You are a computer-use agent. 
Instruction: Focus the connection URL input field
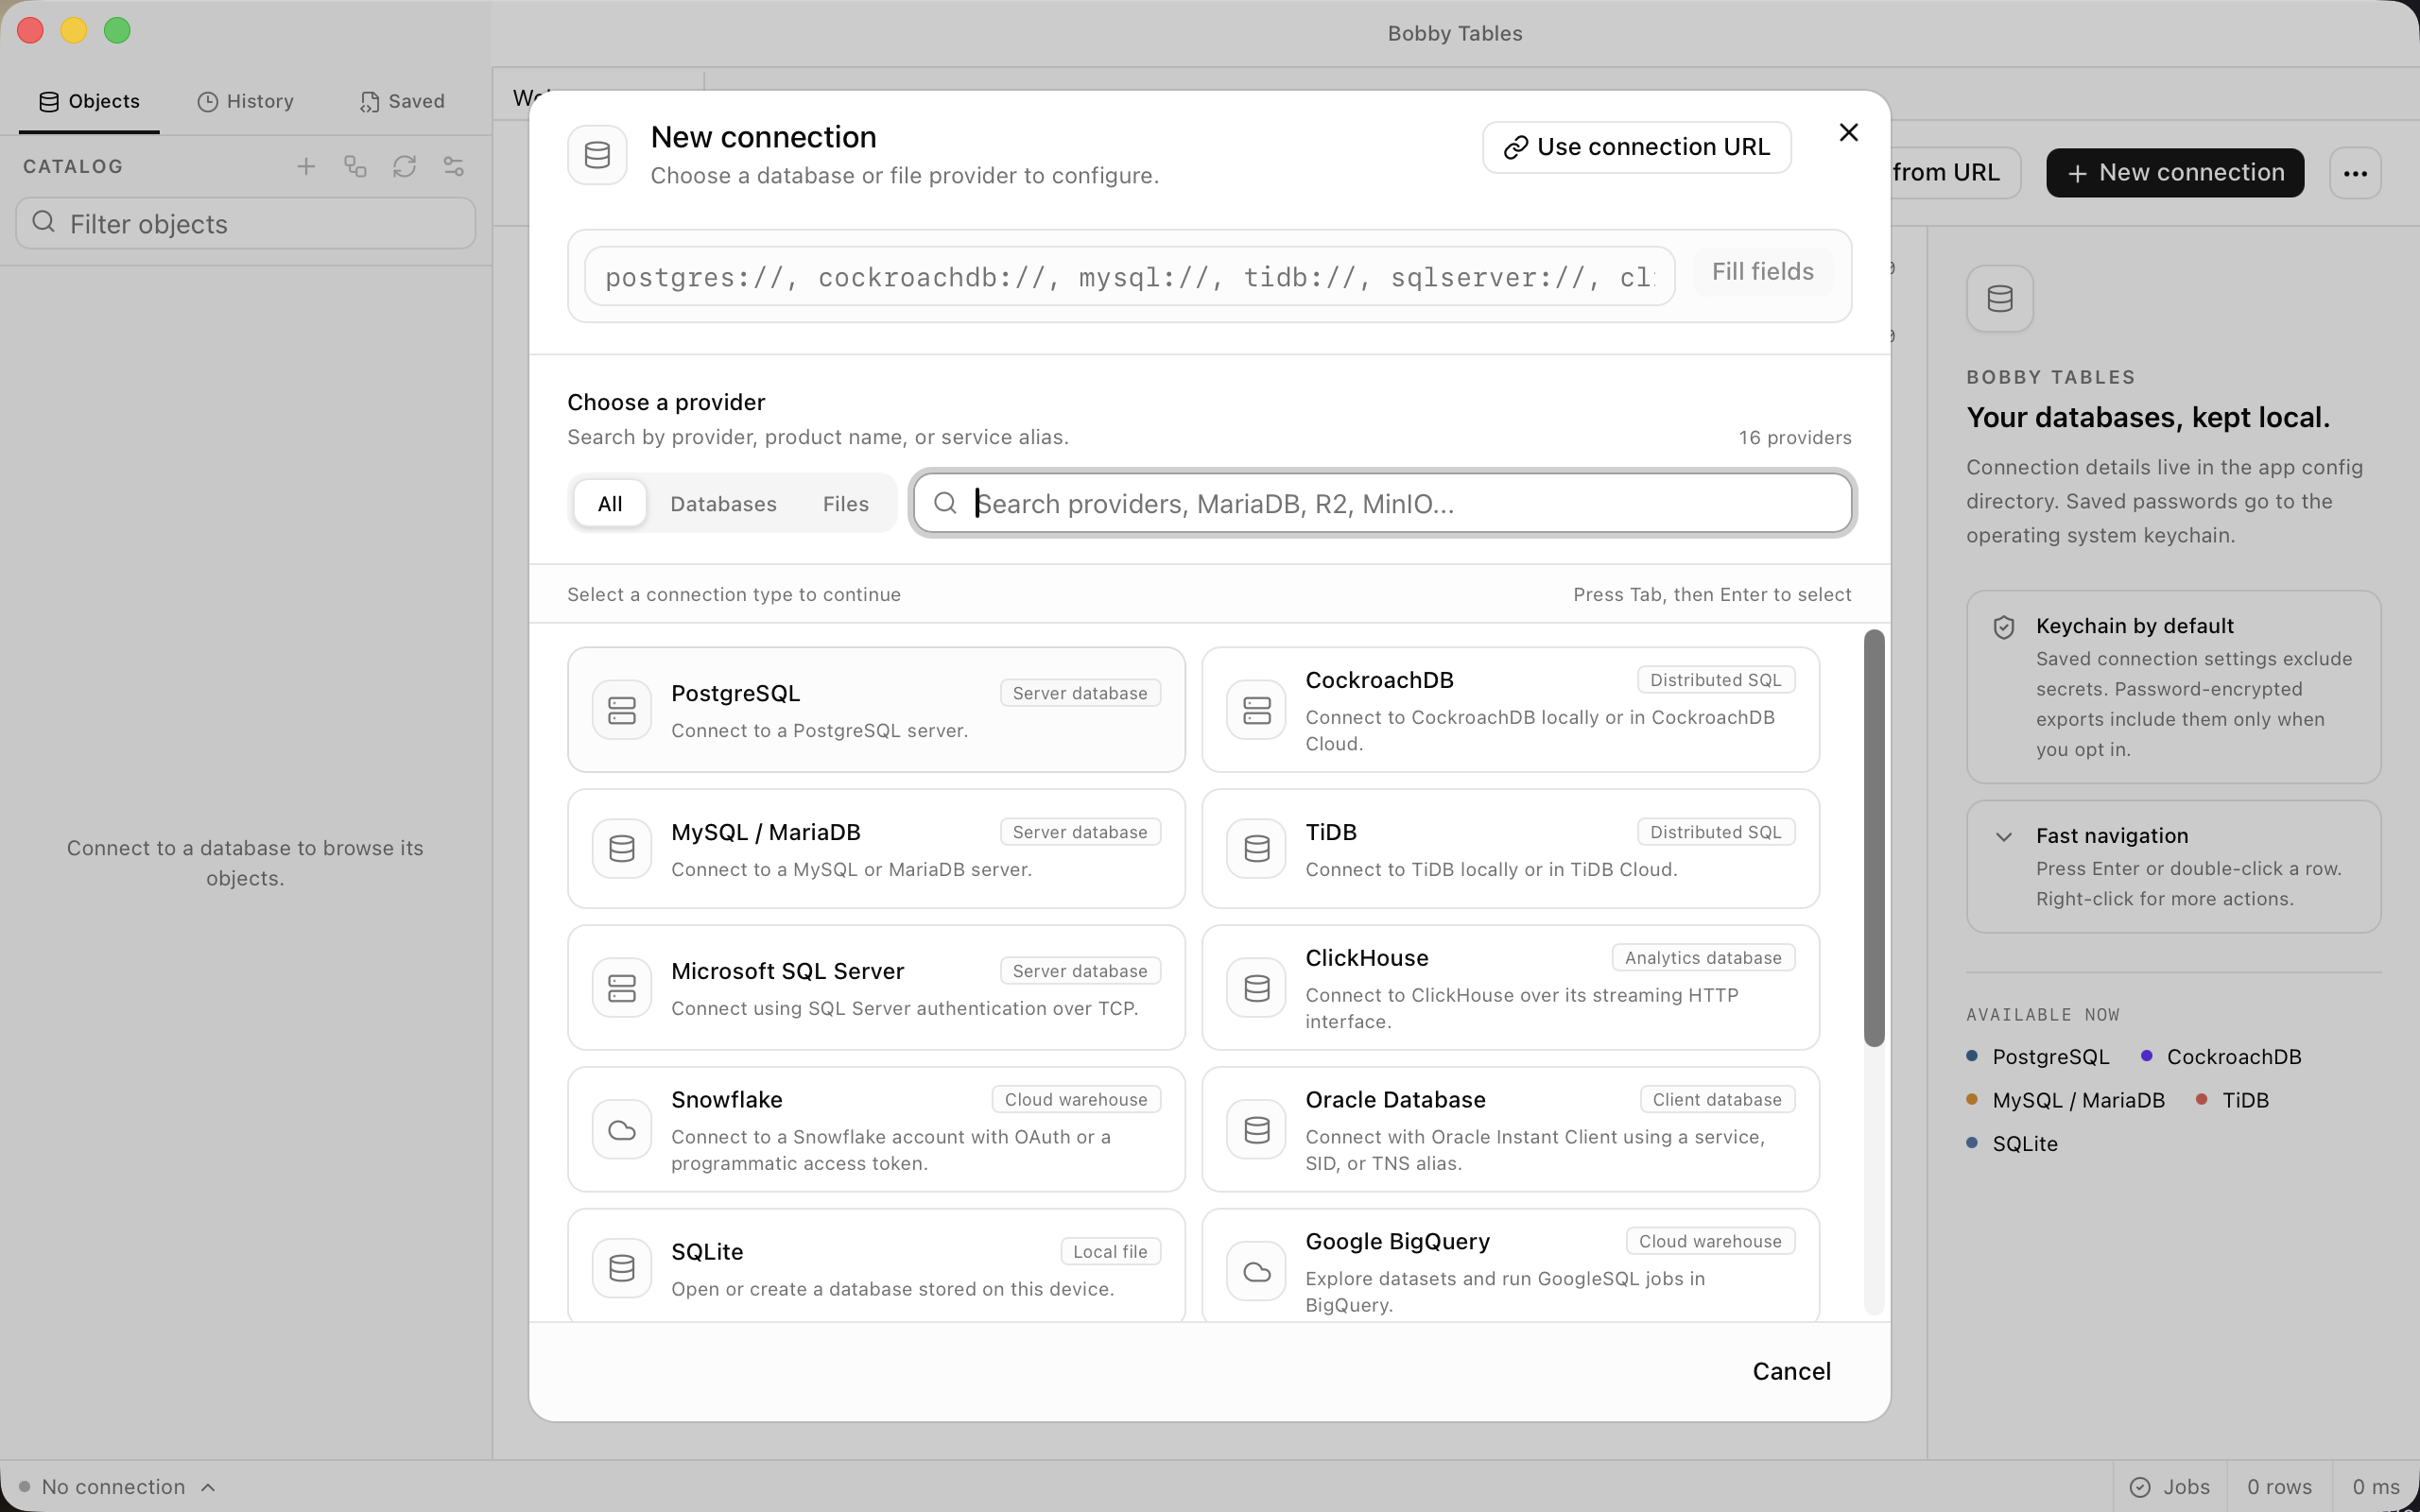(x=1129, y=277)
